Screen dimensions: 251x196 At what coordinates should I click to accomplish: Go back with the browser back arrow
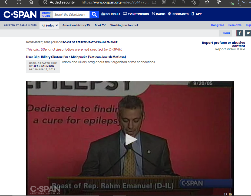pyautogui.click(x=7, y=2)
